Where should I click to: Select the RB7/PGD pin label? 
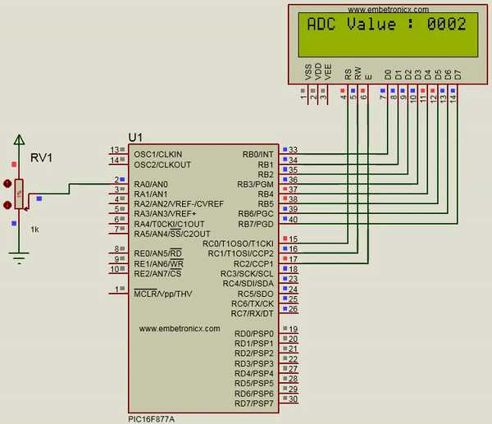(x=256, y=225)
